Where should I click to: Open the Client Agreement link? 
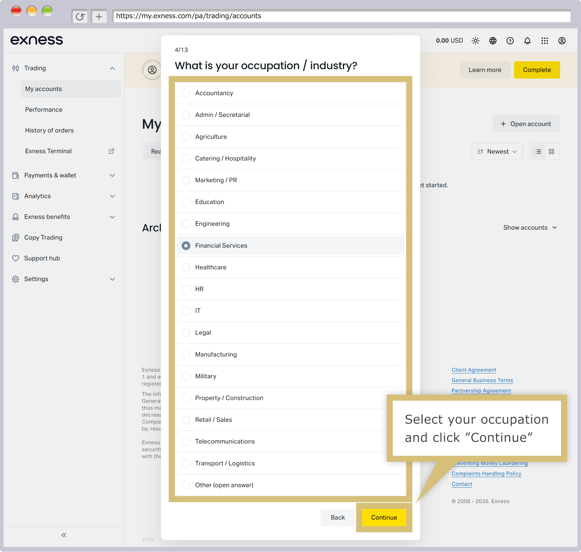tap(474, 370)
